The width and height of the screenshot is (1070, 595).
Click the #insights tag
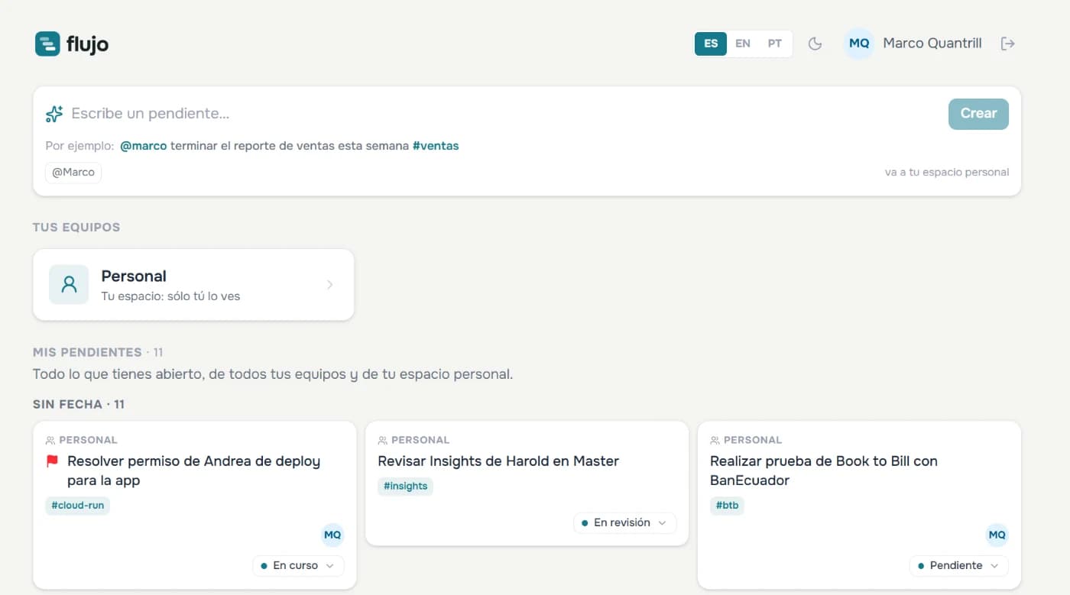click(x=405, y=487)
